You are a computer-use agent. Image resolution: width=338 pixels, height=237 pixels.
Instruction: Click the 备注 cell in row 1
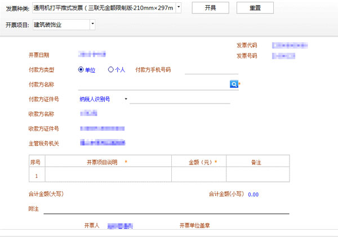tap(257, 176)
